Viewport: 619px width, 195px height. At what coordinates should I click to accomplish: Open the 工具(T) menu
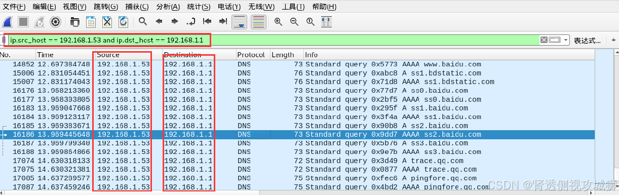pyautogui.click(x=293, y=7)
